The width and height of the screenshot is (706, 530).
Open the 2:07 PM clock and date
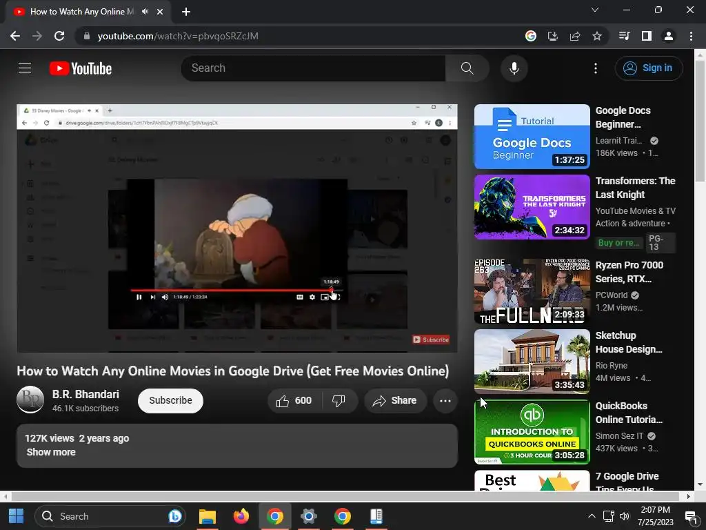pos(655,516)
